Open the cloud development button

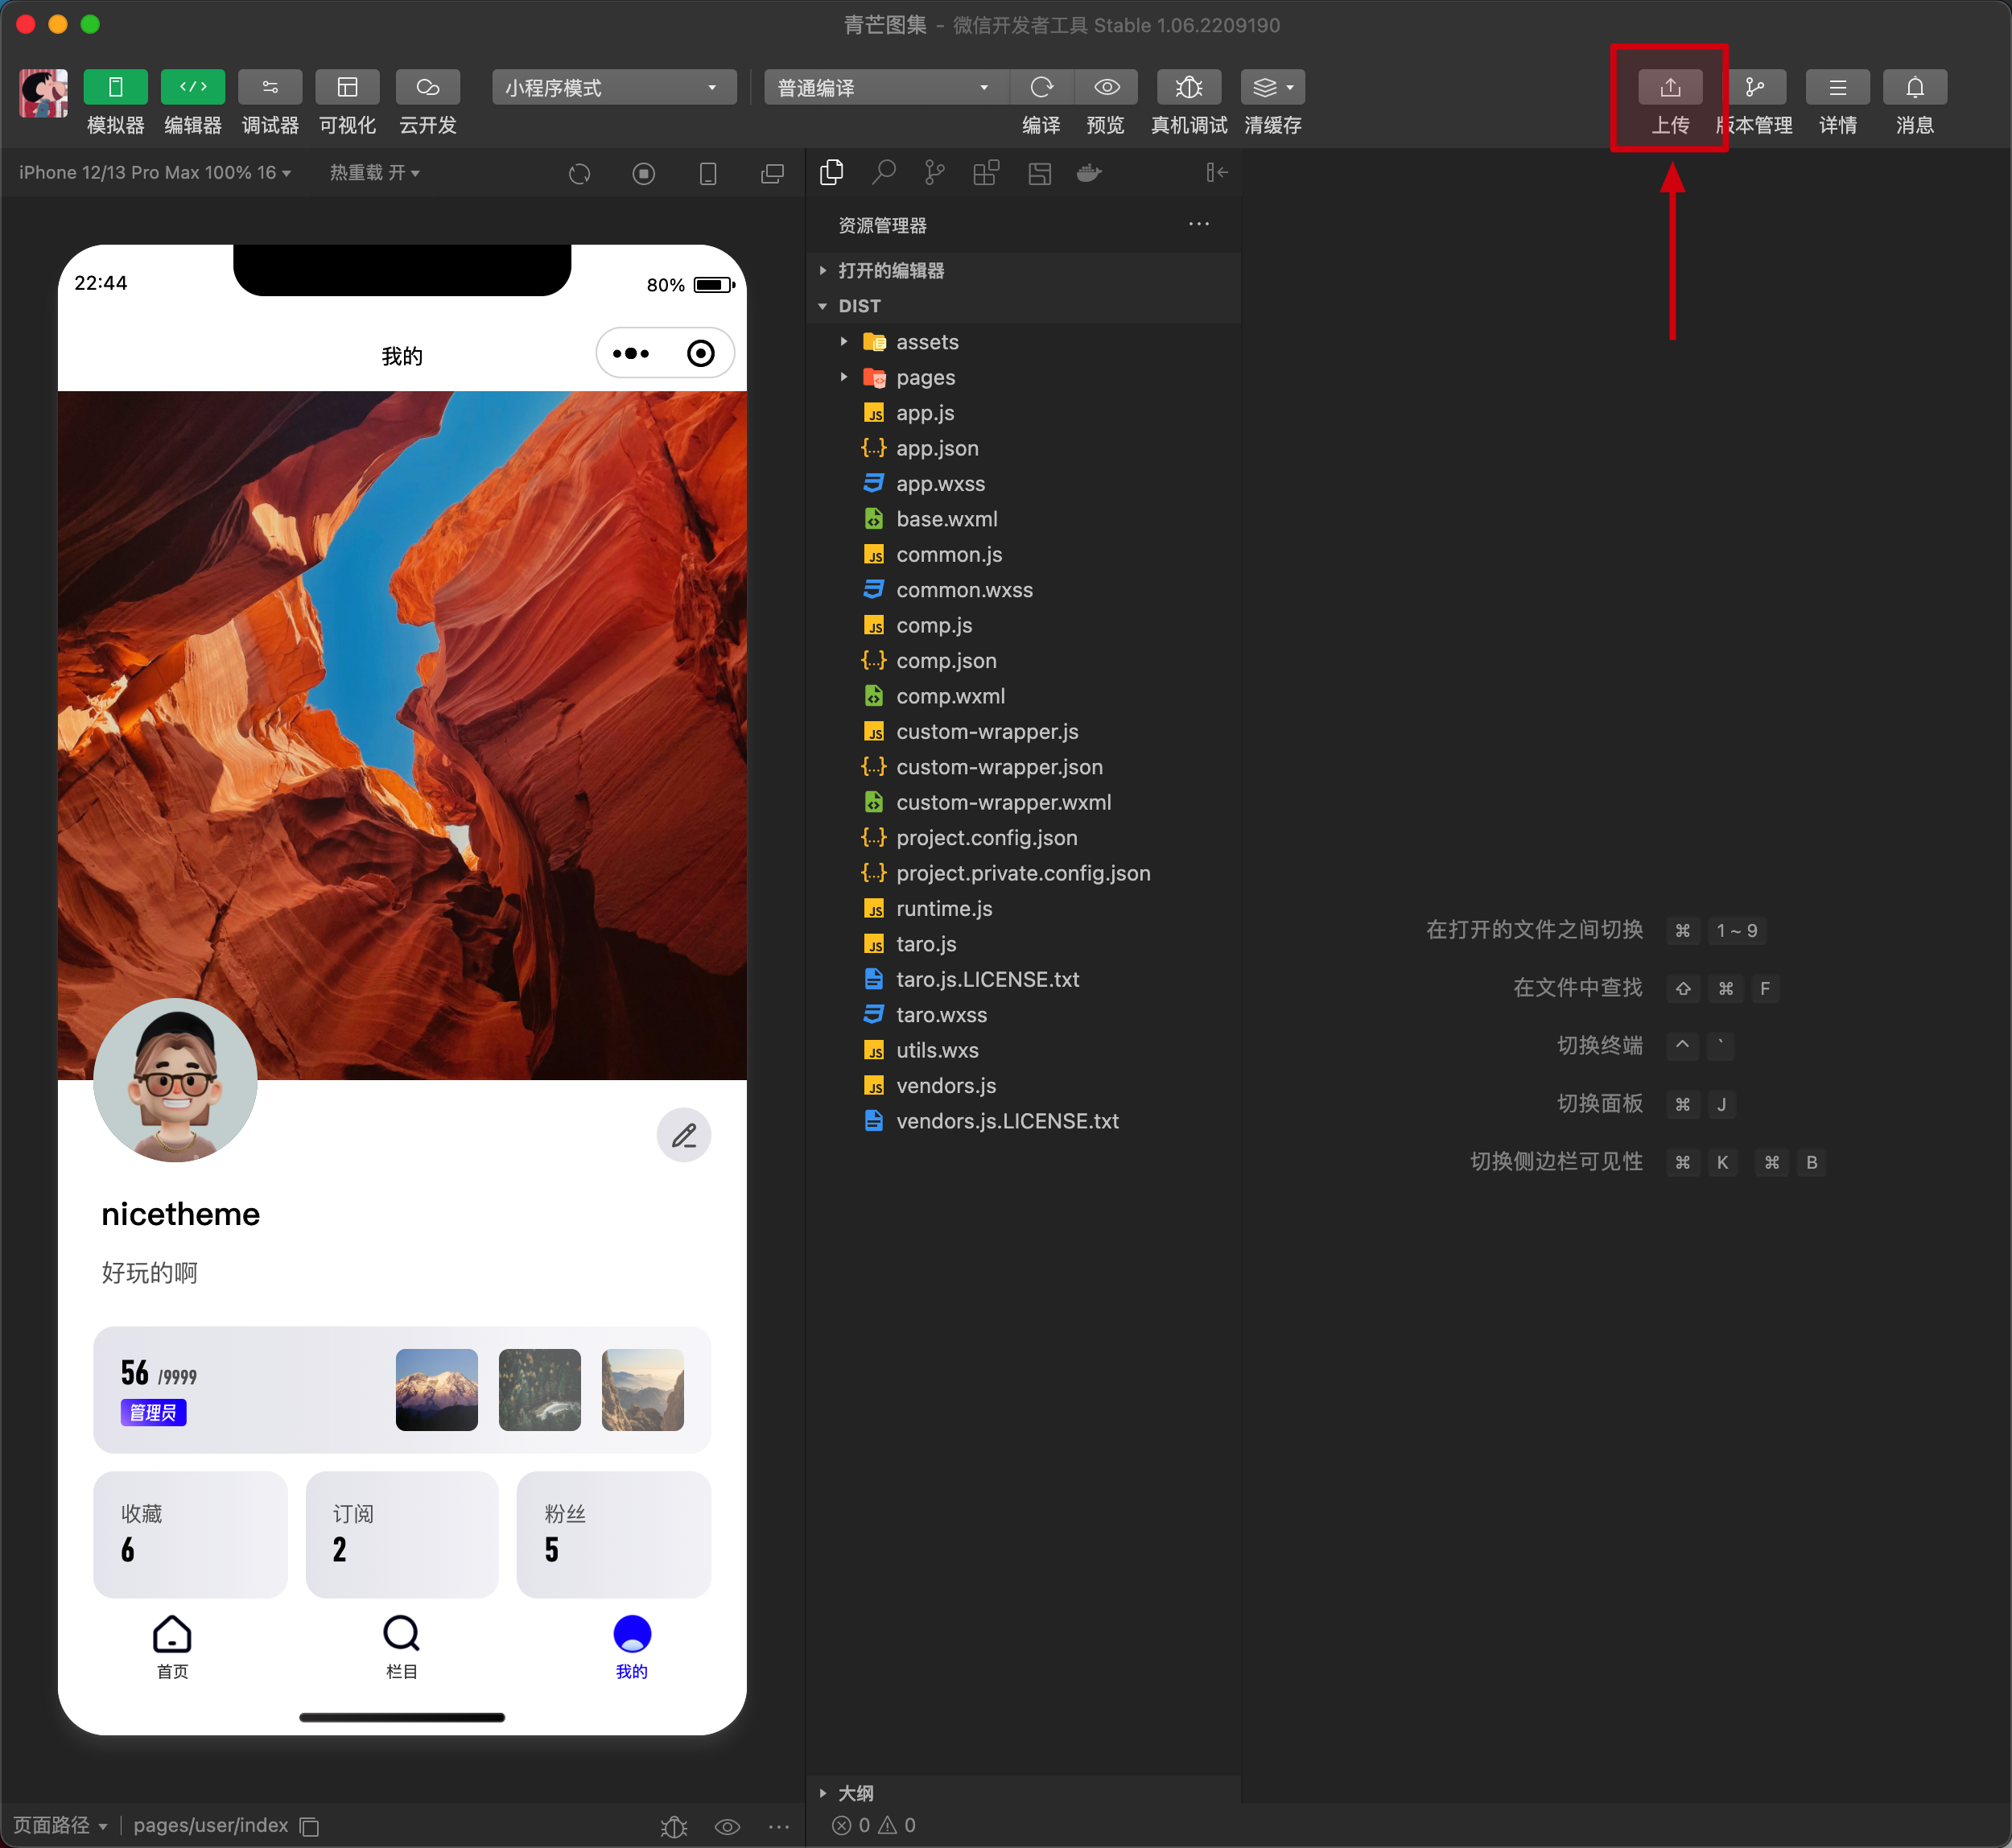pos(428,87)
